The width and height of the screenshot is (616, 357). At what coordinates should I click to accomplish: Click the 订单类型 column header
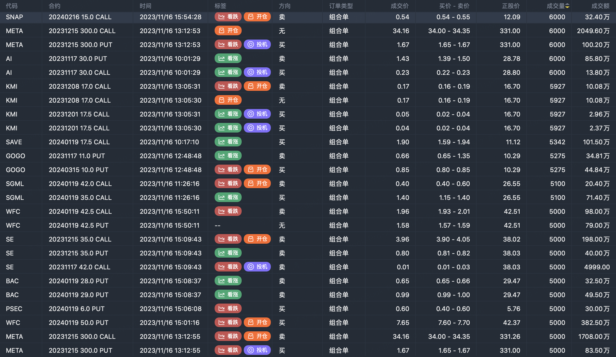(x=341, y=6)
